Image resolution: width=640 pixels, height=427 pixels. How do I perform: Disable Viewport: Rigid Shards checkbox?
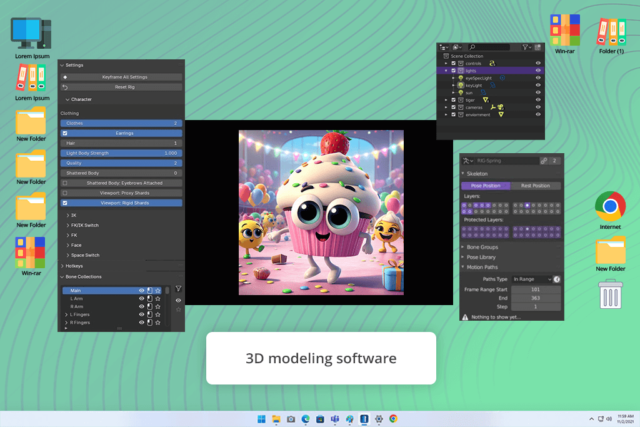65,203
